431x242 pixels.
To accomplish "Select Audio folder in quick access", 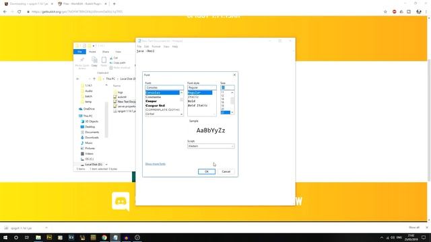I will [87, 91].
